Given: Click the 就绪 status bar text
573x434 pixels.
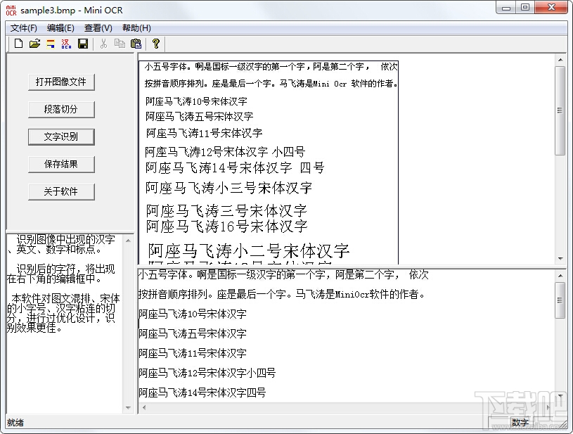Looking at the screenshot, I should (x=15, y=423).
